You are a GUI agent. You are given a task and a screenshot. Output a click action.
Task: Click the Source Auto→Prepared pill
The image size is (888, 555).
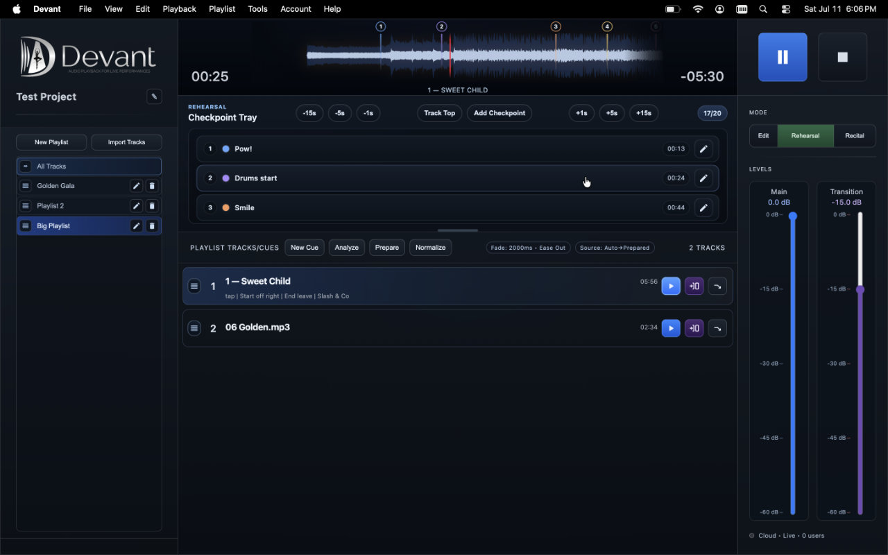(x=615, y=248)
